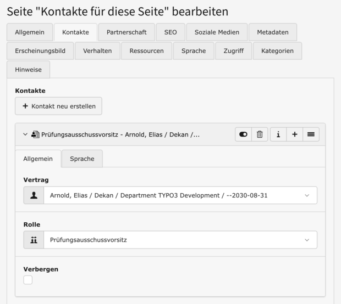Click the role icon beside Rolle field
341x304 pixels.
click(34, 240)
